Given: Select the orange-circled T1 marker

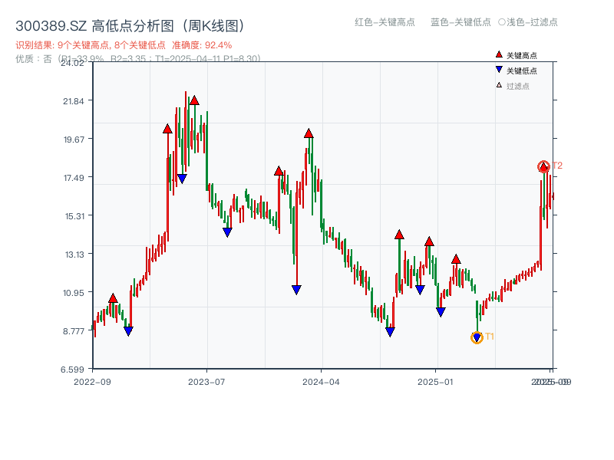Looking at the screenshot, I should coord(476,337).
